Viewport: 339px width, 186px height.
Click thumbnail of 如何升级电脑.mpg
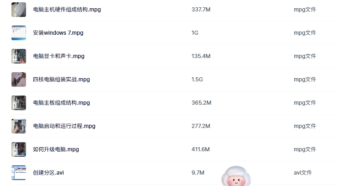[x=19, y=149]
